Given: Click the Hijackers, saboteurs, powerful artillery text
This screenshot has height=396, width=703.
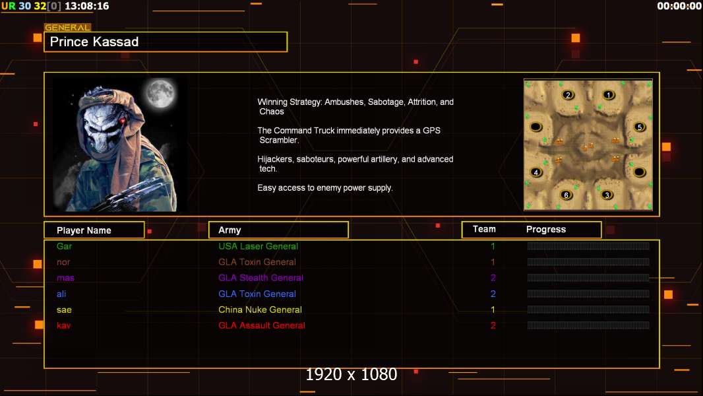Looking at the screenshot, I should pyautogui.click(x=355, y=164).
